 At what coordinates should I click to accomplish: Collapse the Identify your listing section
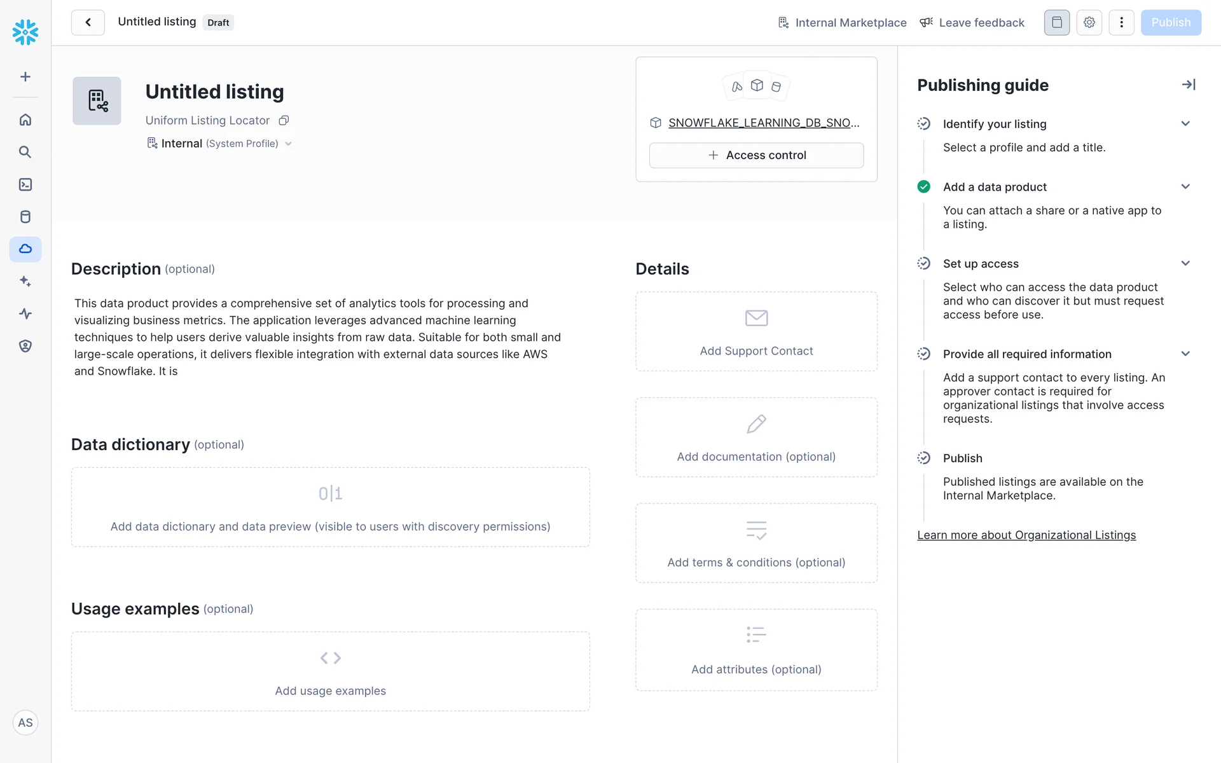point(1185,124)
